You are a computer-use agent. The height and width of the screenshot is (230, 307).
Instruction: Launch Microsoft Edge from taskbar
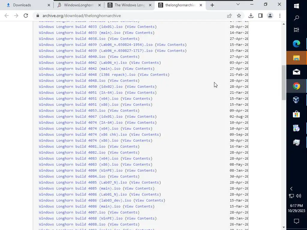[x=297, y=44]
